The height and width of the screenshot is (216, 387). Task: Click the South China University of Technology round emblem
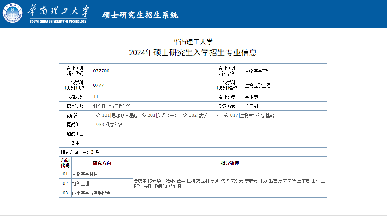pyautogui.click(x=12, y=13)
